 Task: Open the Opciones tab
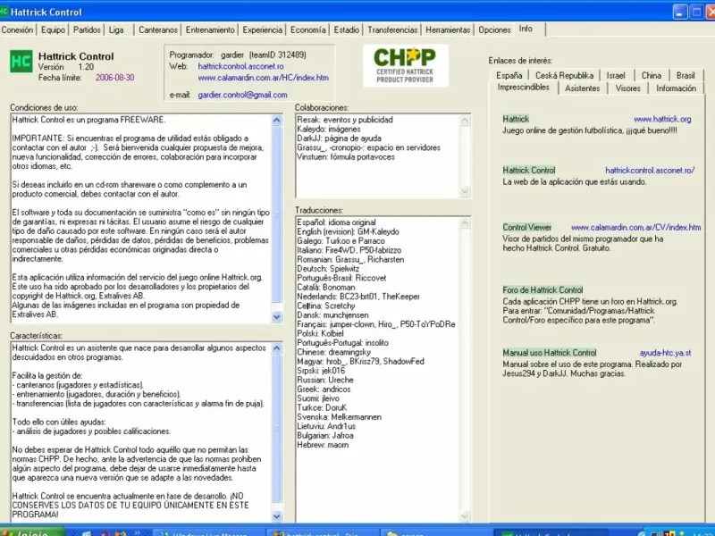click(x=494, y=30)
